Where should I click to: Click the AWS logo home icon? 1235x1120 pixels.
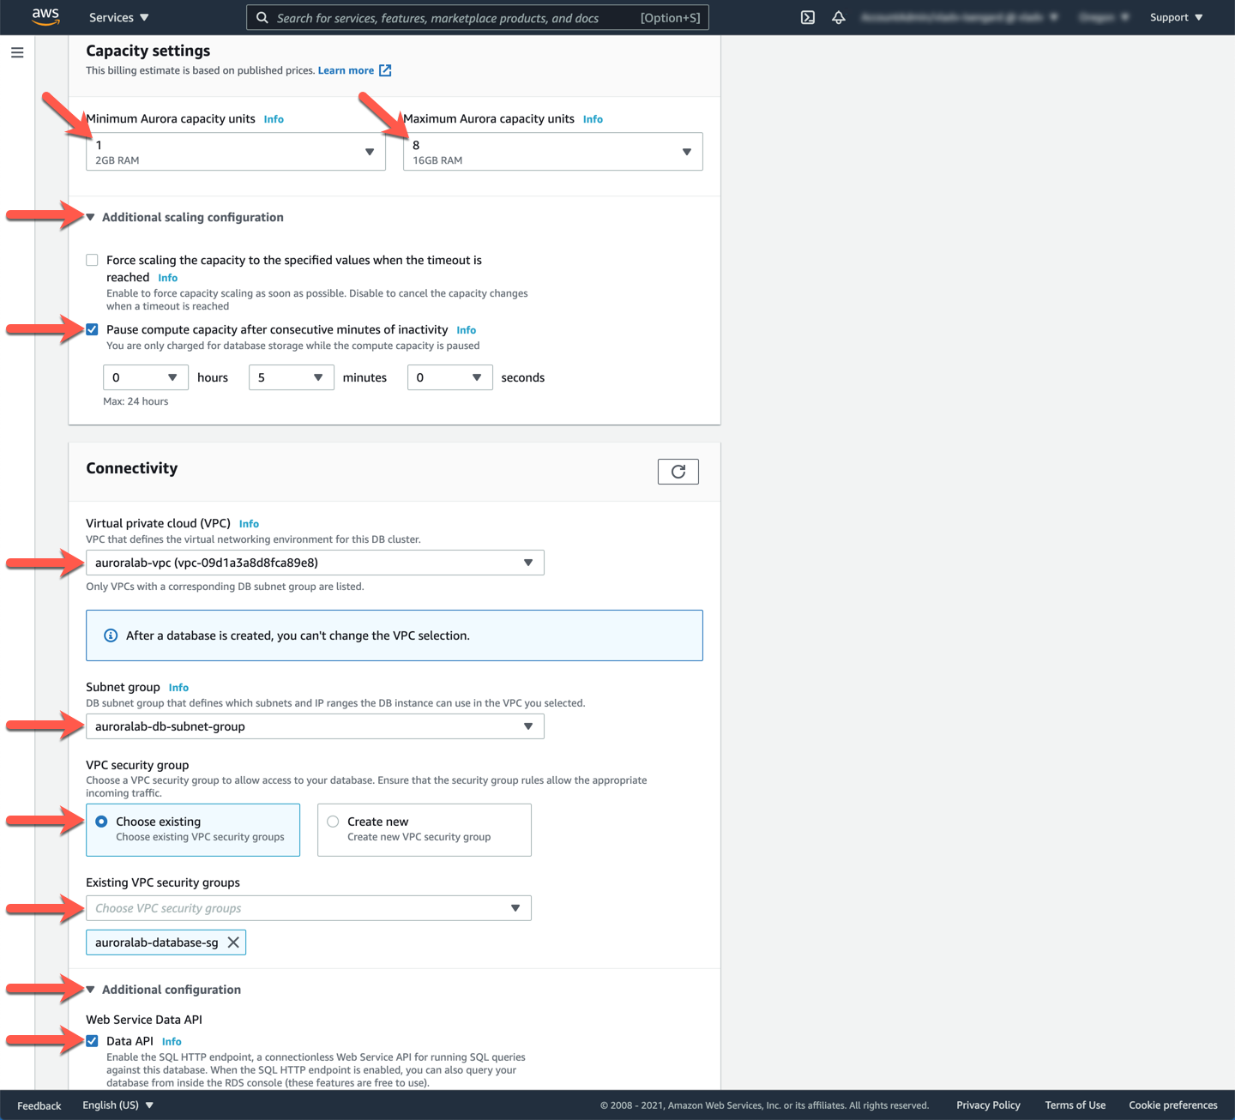coord(45,16)
